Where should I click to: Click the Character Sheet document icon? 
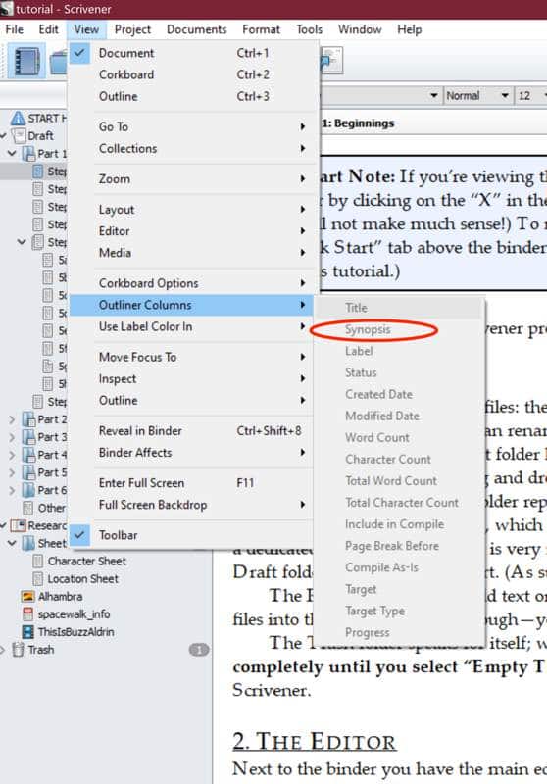coord(37,561)
